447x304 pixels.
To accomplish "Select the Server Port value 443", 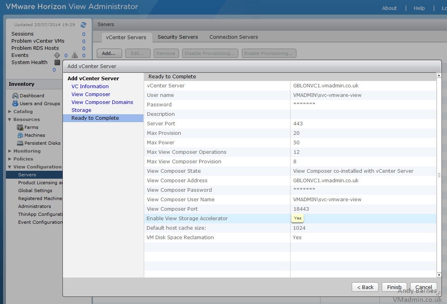I will [x=298, y=123].
